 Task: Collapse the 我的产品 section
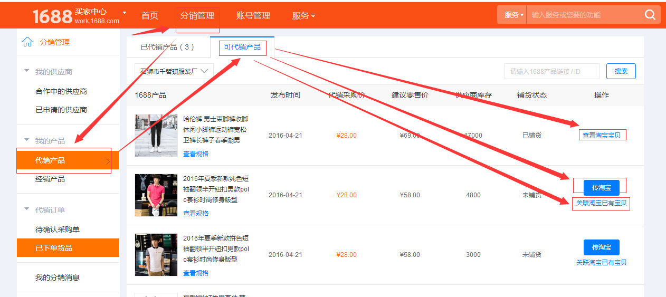coord(27,140)
